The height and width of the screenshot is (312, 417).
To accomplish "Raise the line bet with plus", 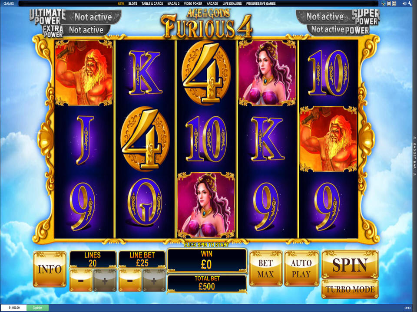I will (154, 280).
